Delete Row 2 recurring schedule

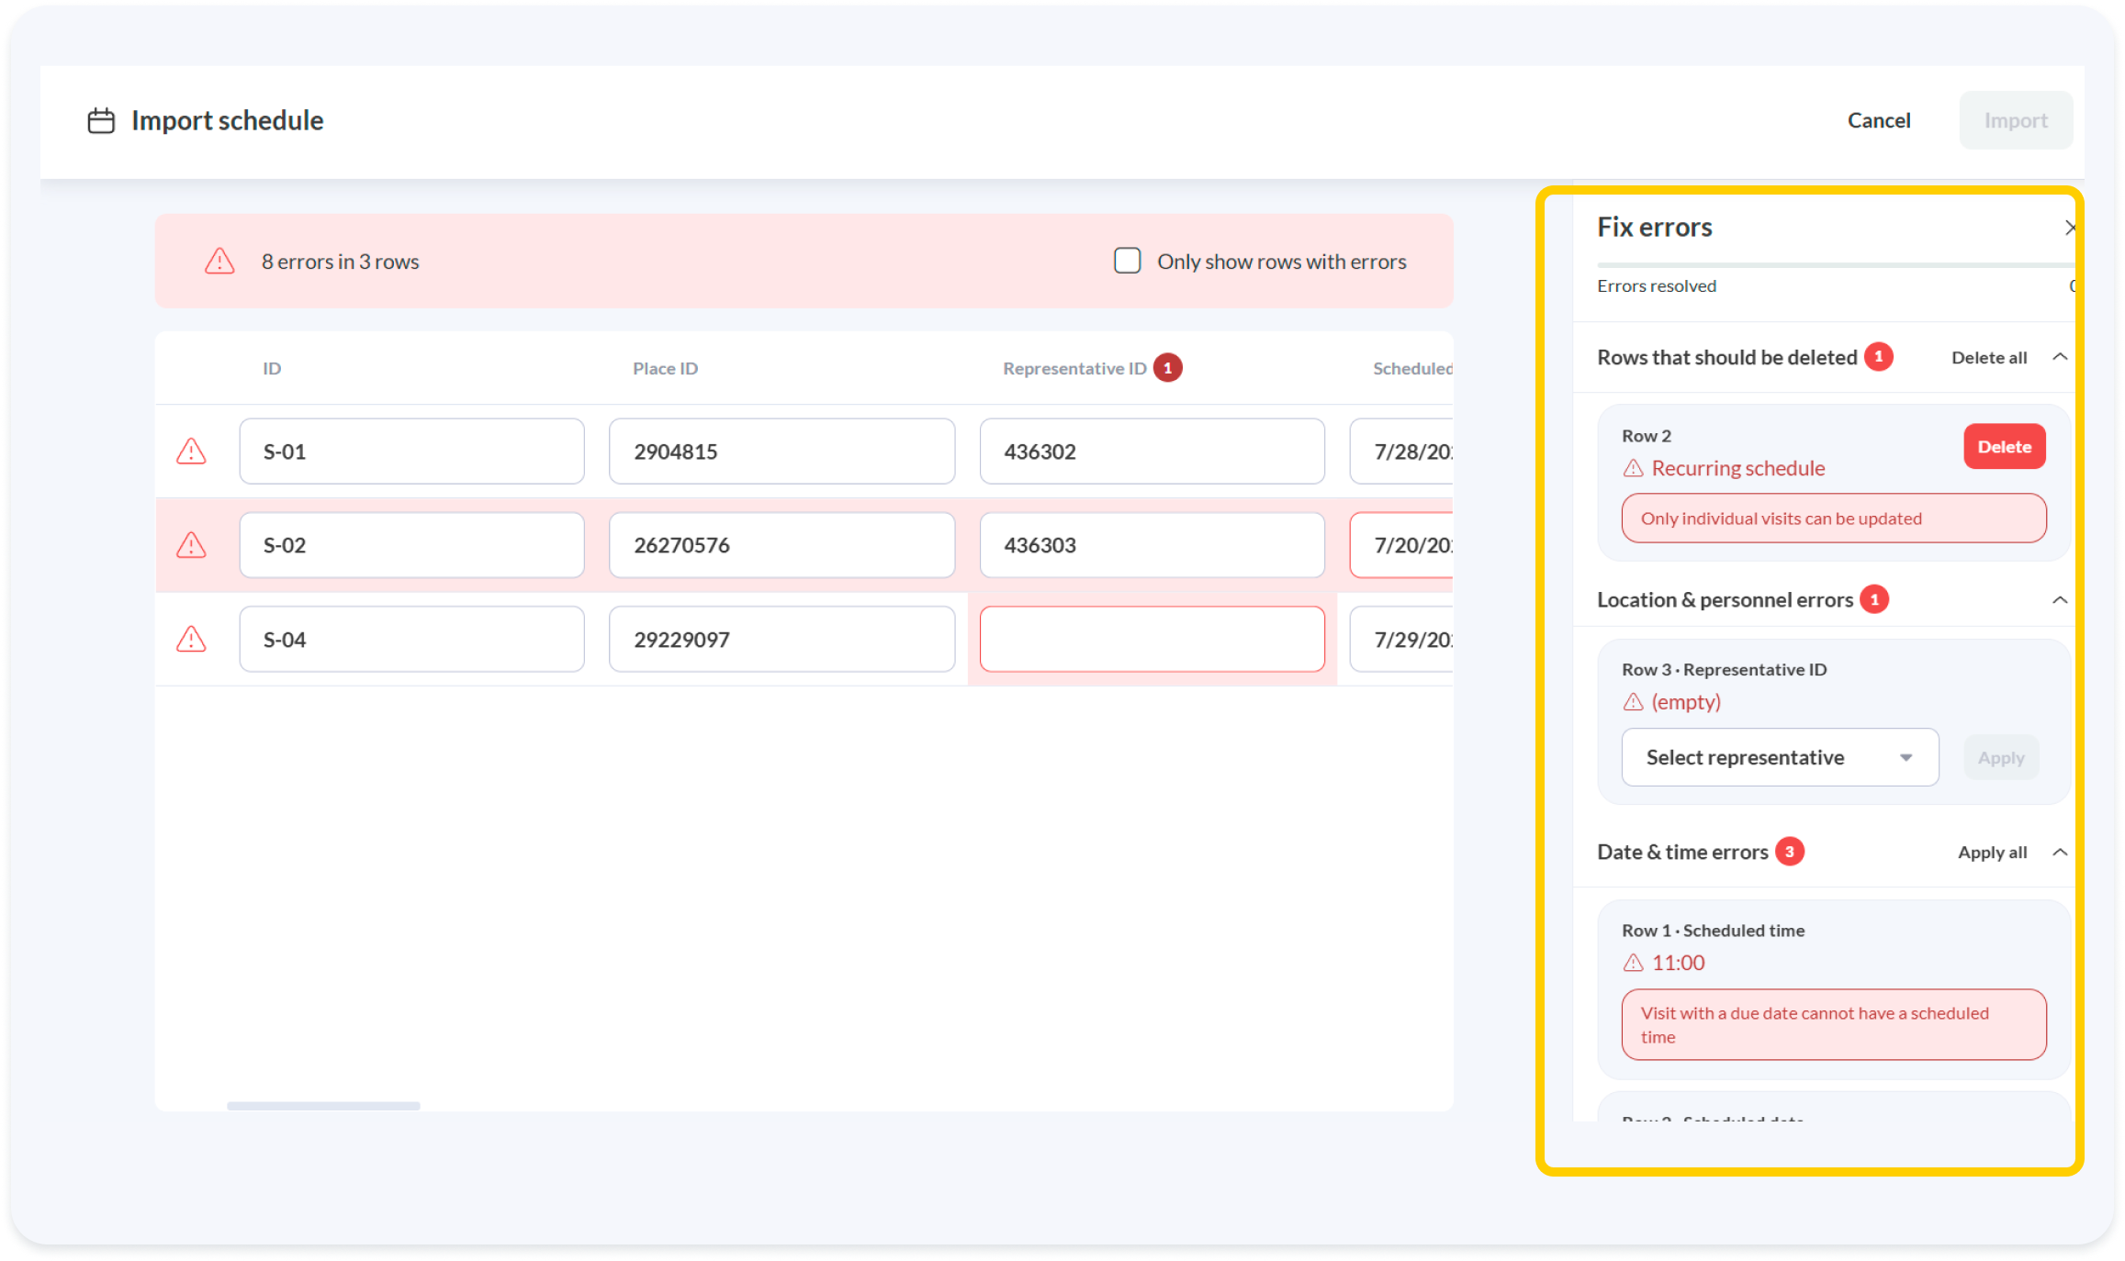tap(2004, 447)
